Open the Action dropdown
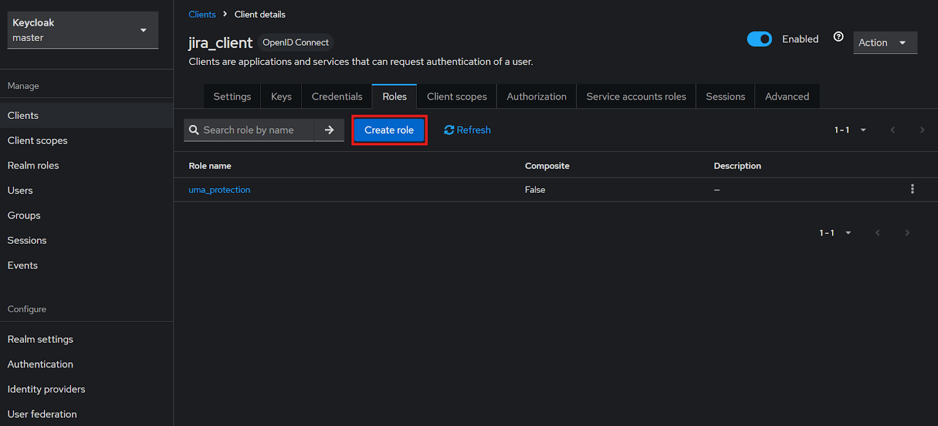The image size is (938, 426). click(885, 43)
